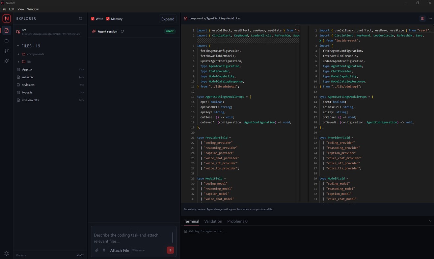
Task: Open the View menu
Action: (x=21, y=9)
